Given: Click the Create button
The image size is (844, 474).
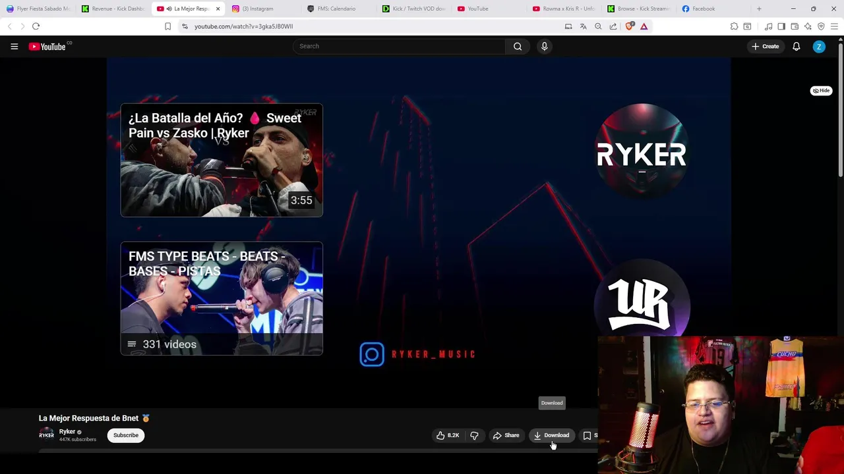Looking at the screenshot, I should click(766, 46).
